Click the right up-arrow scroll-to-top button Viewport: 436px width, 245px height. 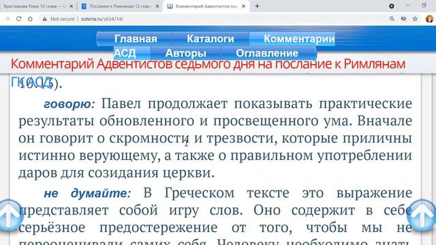click(422, 216)
